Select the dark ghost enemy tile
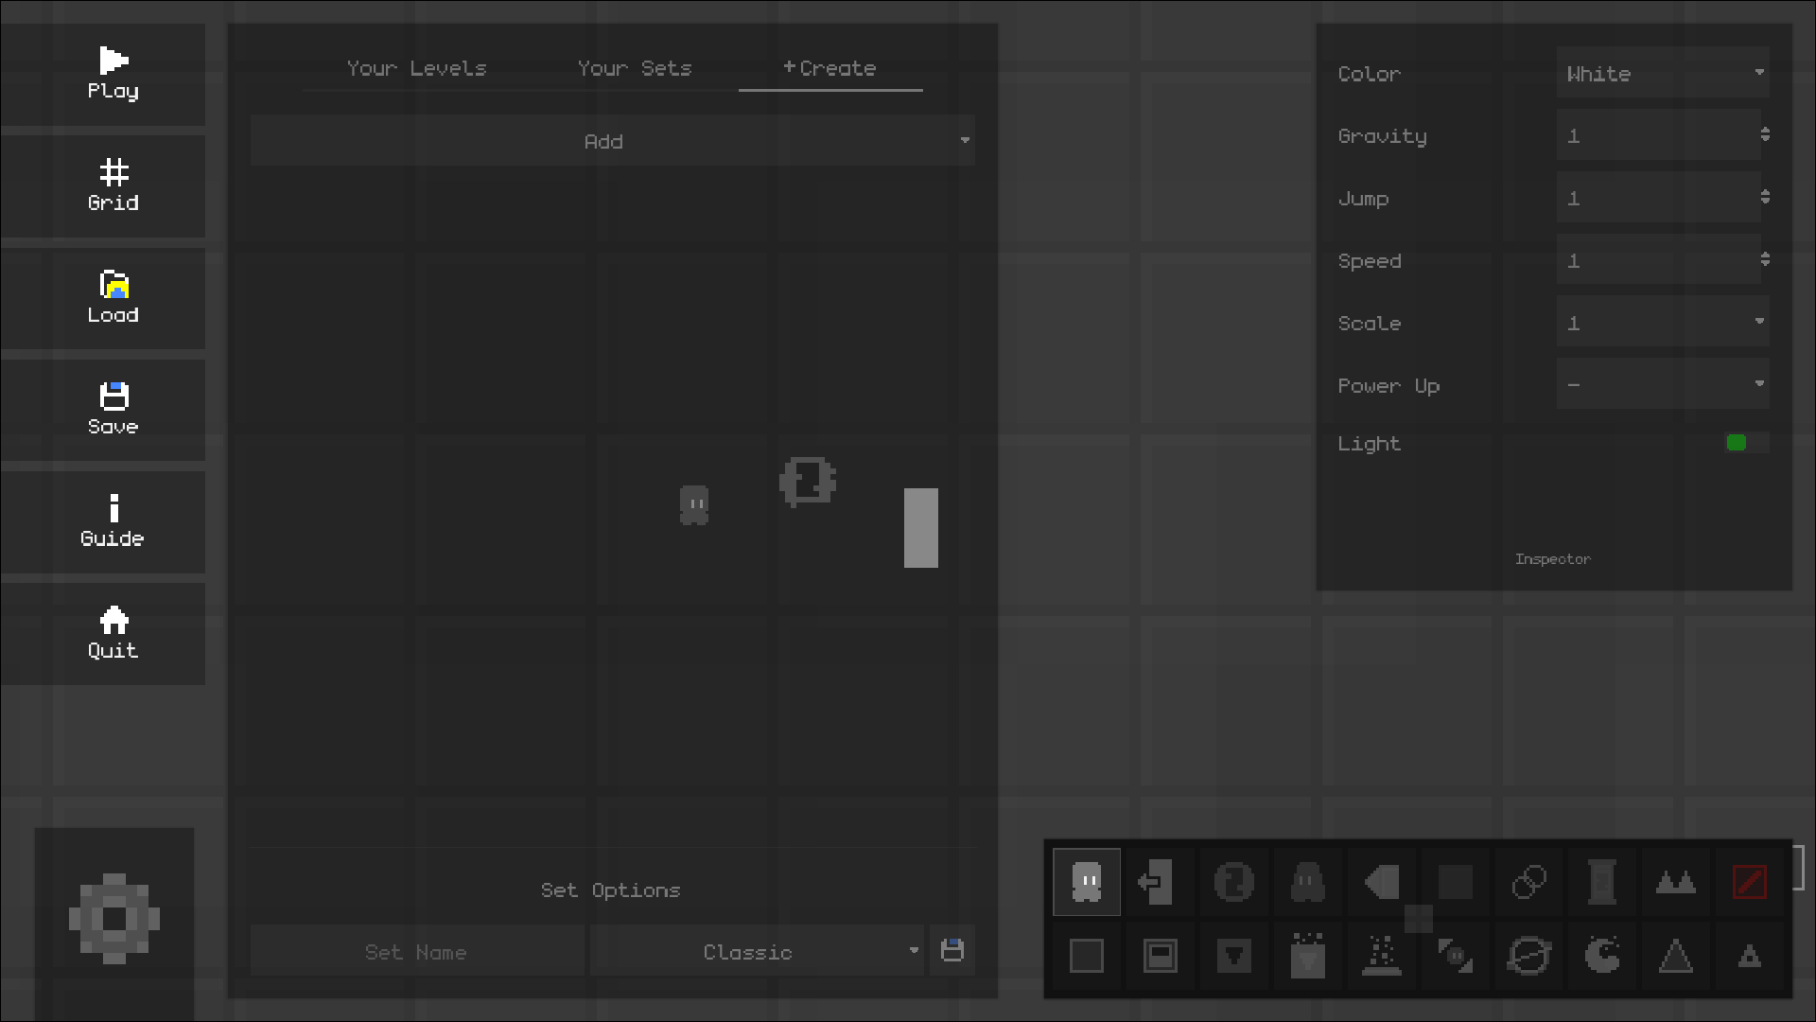The width and height of the screenshot is (1816, 1022). click(1308, 882)
